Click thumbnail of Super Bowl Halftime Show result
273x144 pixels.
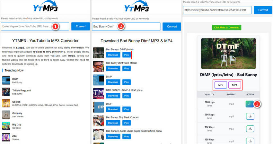[x=99, y=134]
